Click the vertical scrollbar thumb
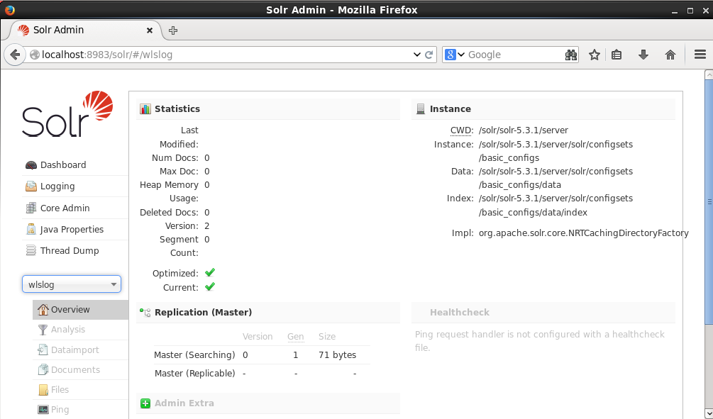713x419 pixels. 709,202
